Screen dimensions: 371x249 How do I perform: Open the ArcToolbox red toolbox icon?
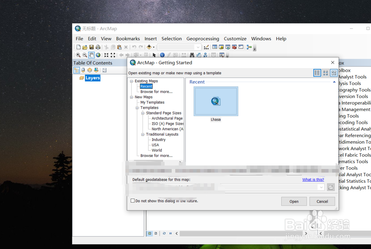(234, 47)
